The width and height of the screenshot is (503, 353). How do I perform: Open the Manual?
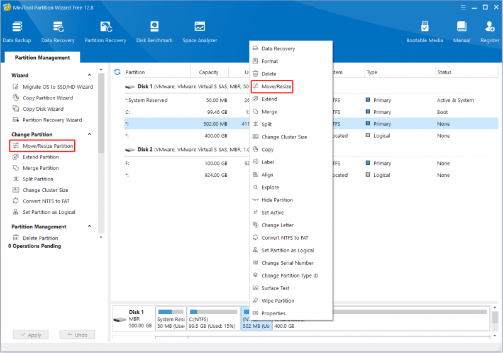pos(462,32)
